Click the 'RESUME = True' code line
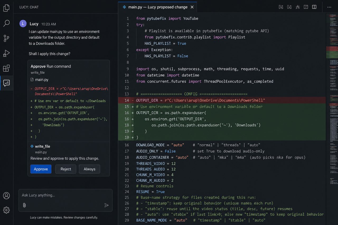Image resolution: width=338 pixels, height=225 pixels. [x=151, y=192]
